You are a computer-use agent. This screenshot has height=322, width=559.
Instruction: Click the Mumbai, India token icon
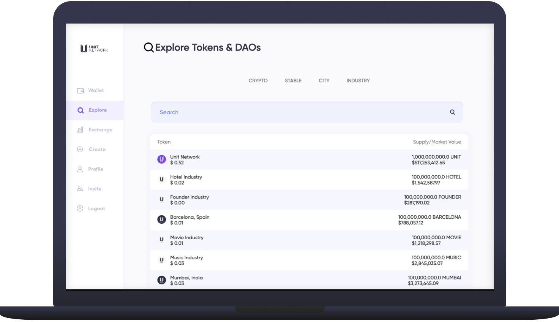coord(162,280)
